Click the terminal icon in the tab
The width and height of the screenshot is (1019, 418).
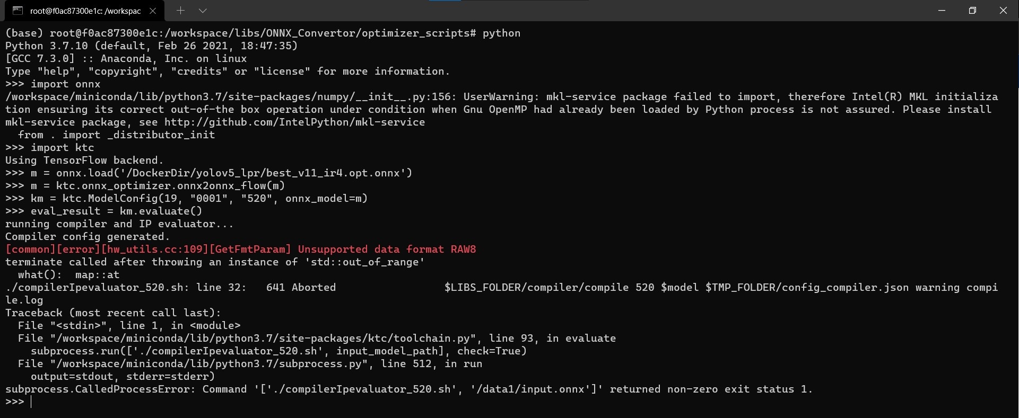[18, 11]
